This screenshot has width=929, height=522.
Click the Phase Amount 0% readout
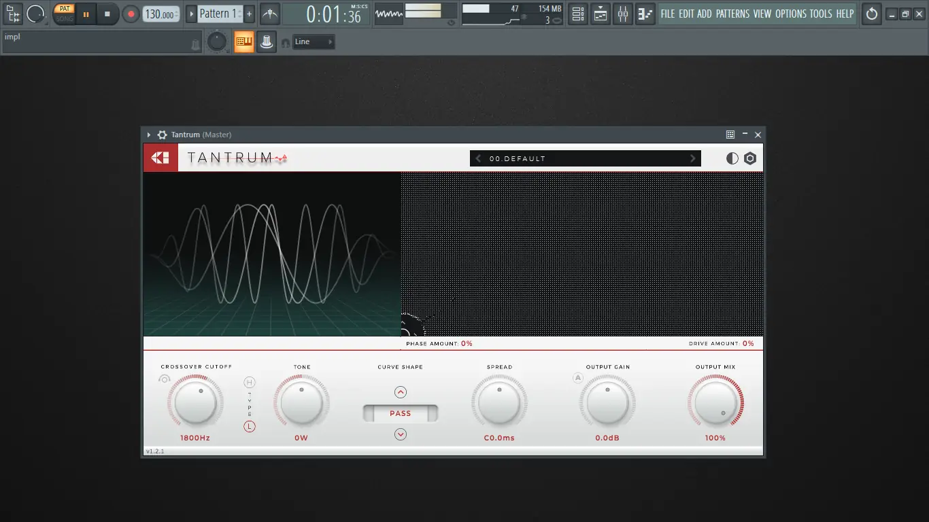point(439,343)
